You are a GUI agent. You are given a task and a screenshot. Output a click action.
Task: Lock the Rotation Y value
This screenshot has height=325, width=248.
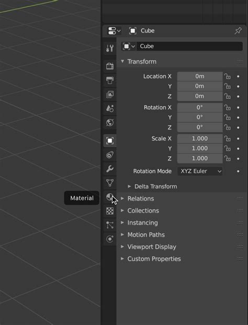pyautogui.click(x=228, y=118)
